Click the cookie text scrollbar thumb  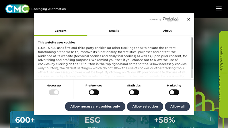192,53
